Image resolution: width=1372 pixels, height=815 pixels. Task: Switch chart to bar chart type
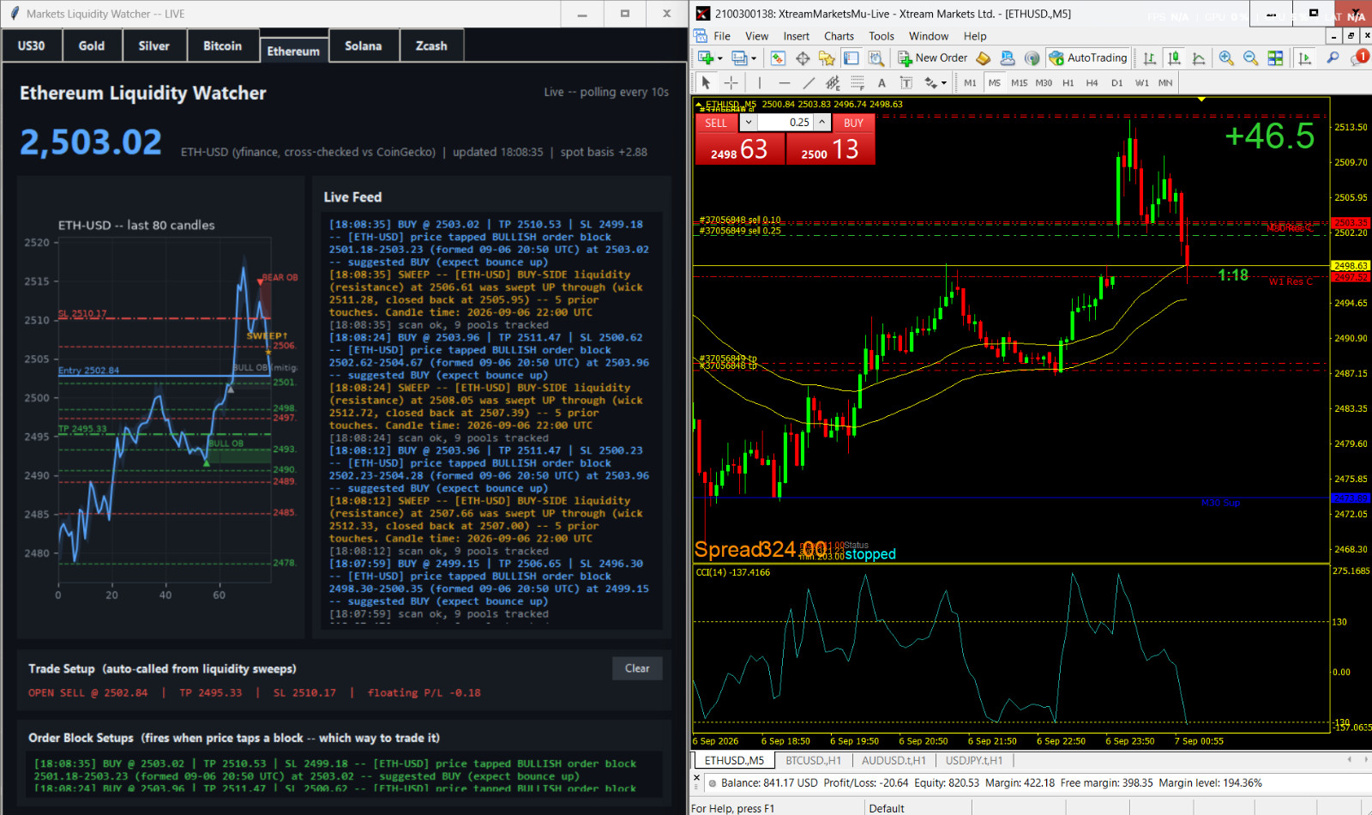coord(1149,58)
